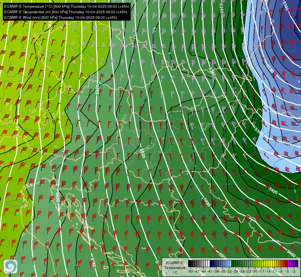Click the 5360 geopotential contour label
The image size is (301, 277).
[x=259, y=131]
